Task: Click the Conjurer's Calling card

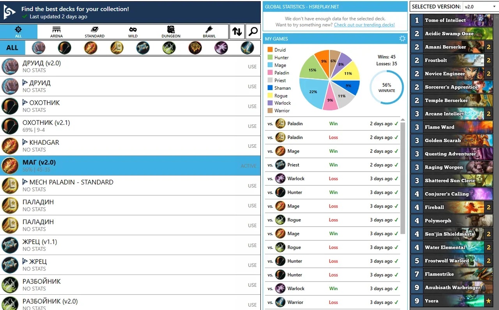Action: (x=452, y=194)
